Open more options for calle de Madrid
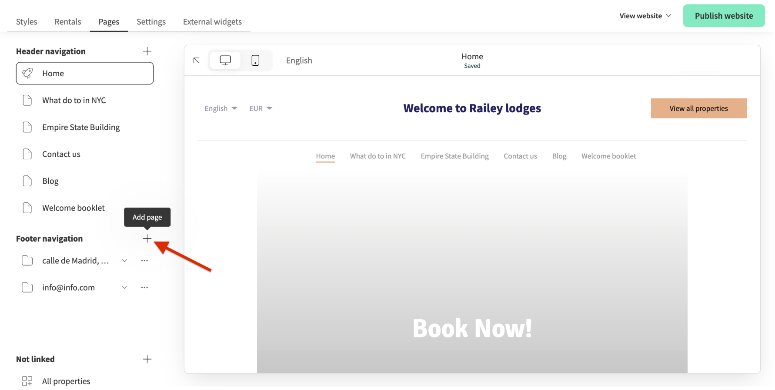 tap(144, 261)
